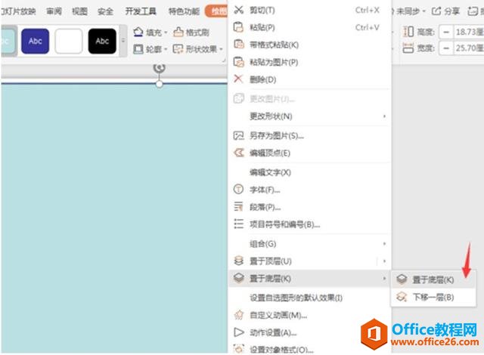The width and height of the screenshot is (484, 355).
Task: Click the 分享 share button
Action: coord(445,11)
